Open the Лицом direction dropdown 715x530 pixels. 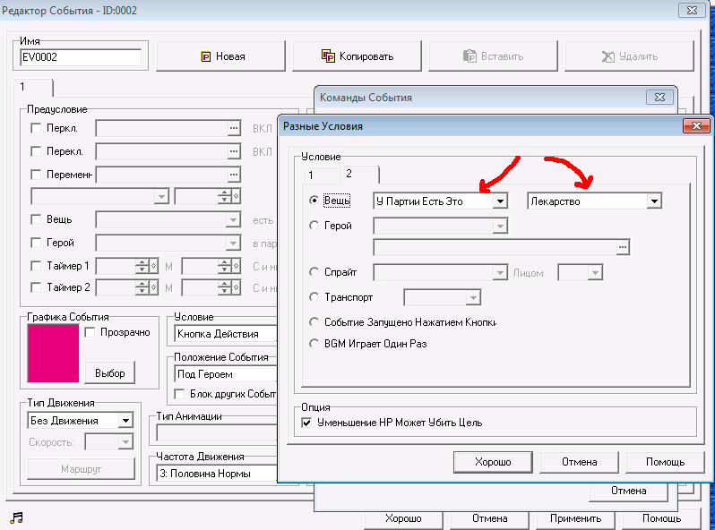pos(581,272)
